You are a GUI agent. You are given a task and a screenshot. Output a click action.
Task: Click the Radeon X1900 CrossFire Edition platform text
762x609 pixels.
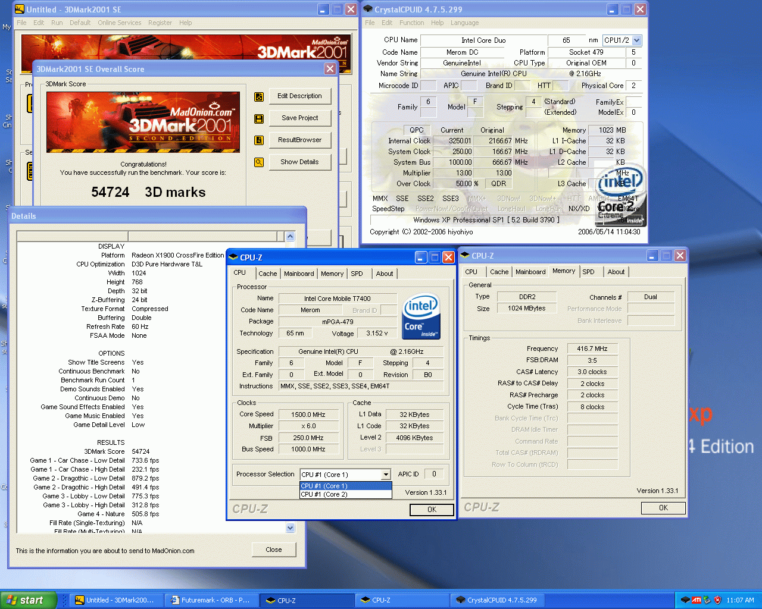[177, 255]
